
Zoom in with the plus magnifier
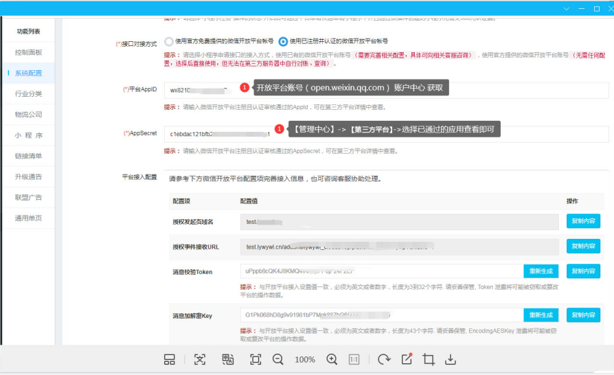(x=332, y=359)
